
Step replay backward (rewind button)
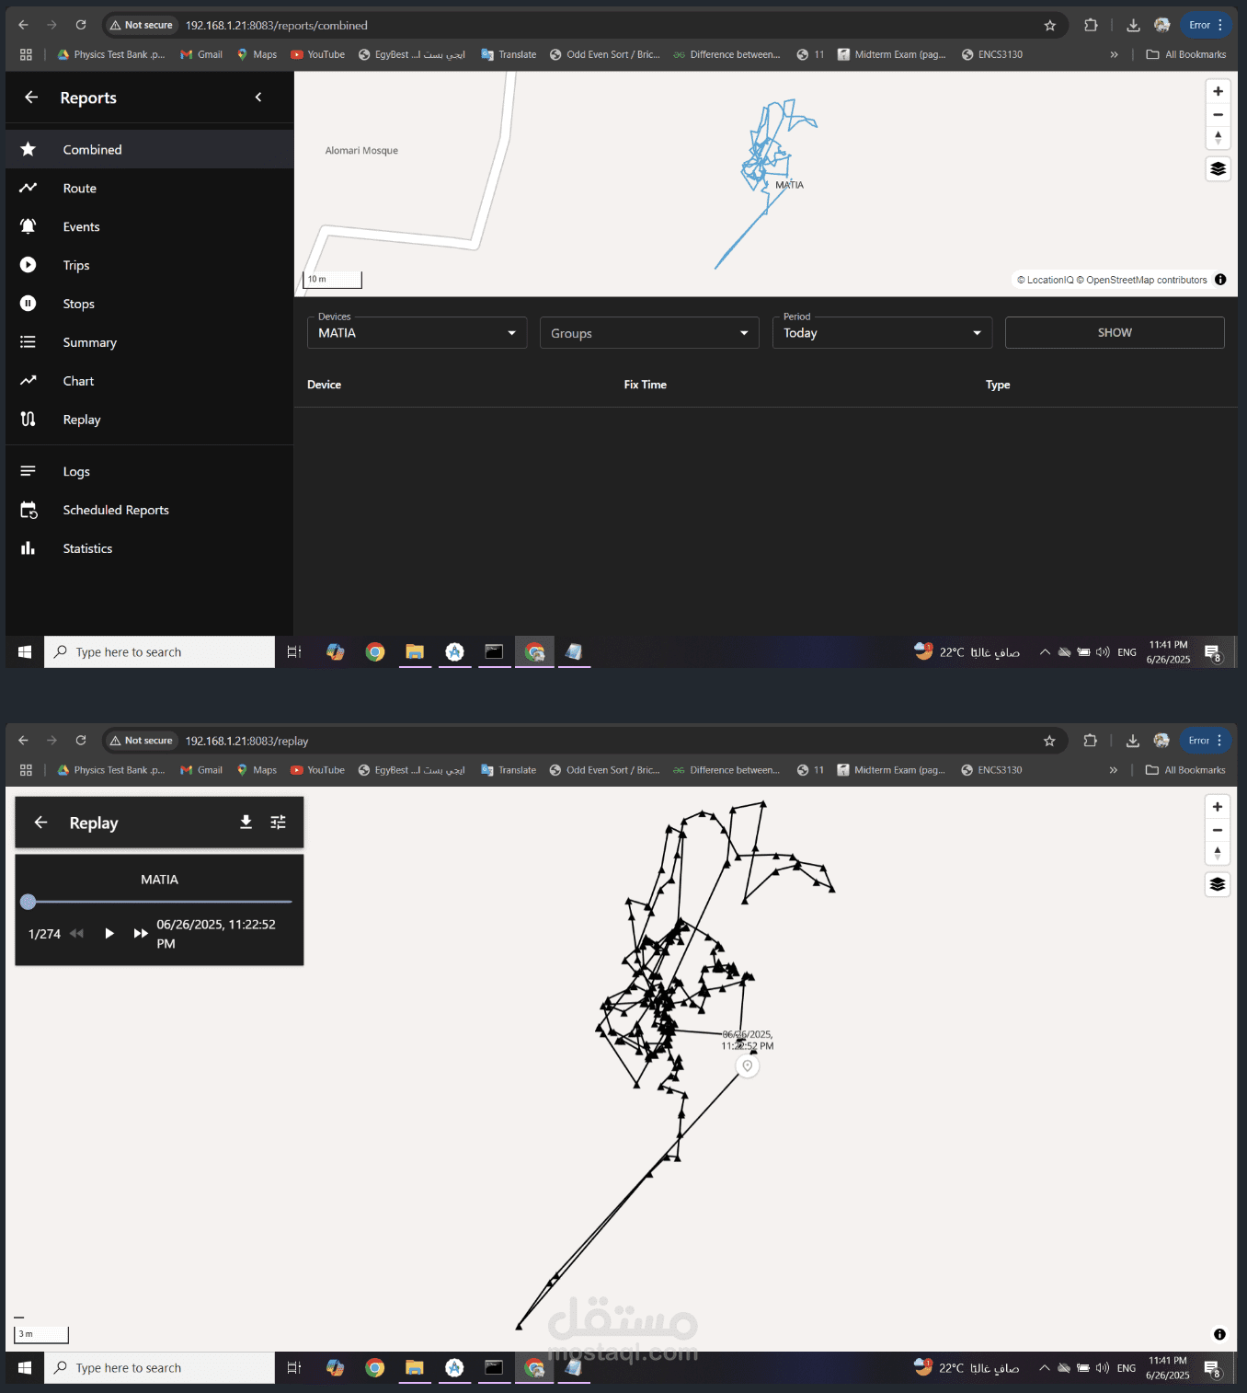click(77, 933)
